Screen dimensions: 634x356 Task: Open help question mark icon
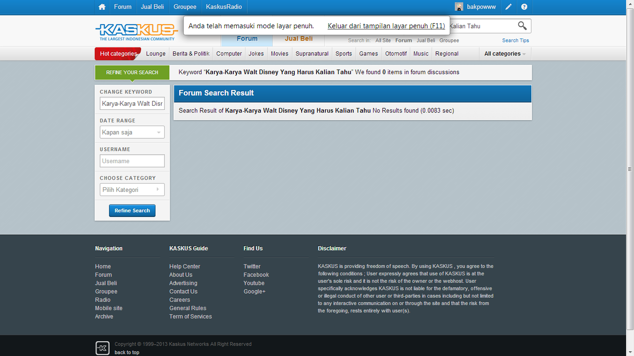click(x=524, y=7)
